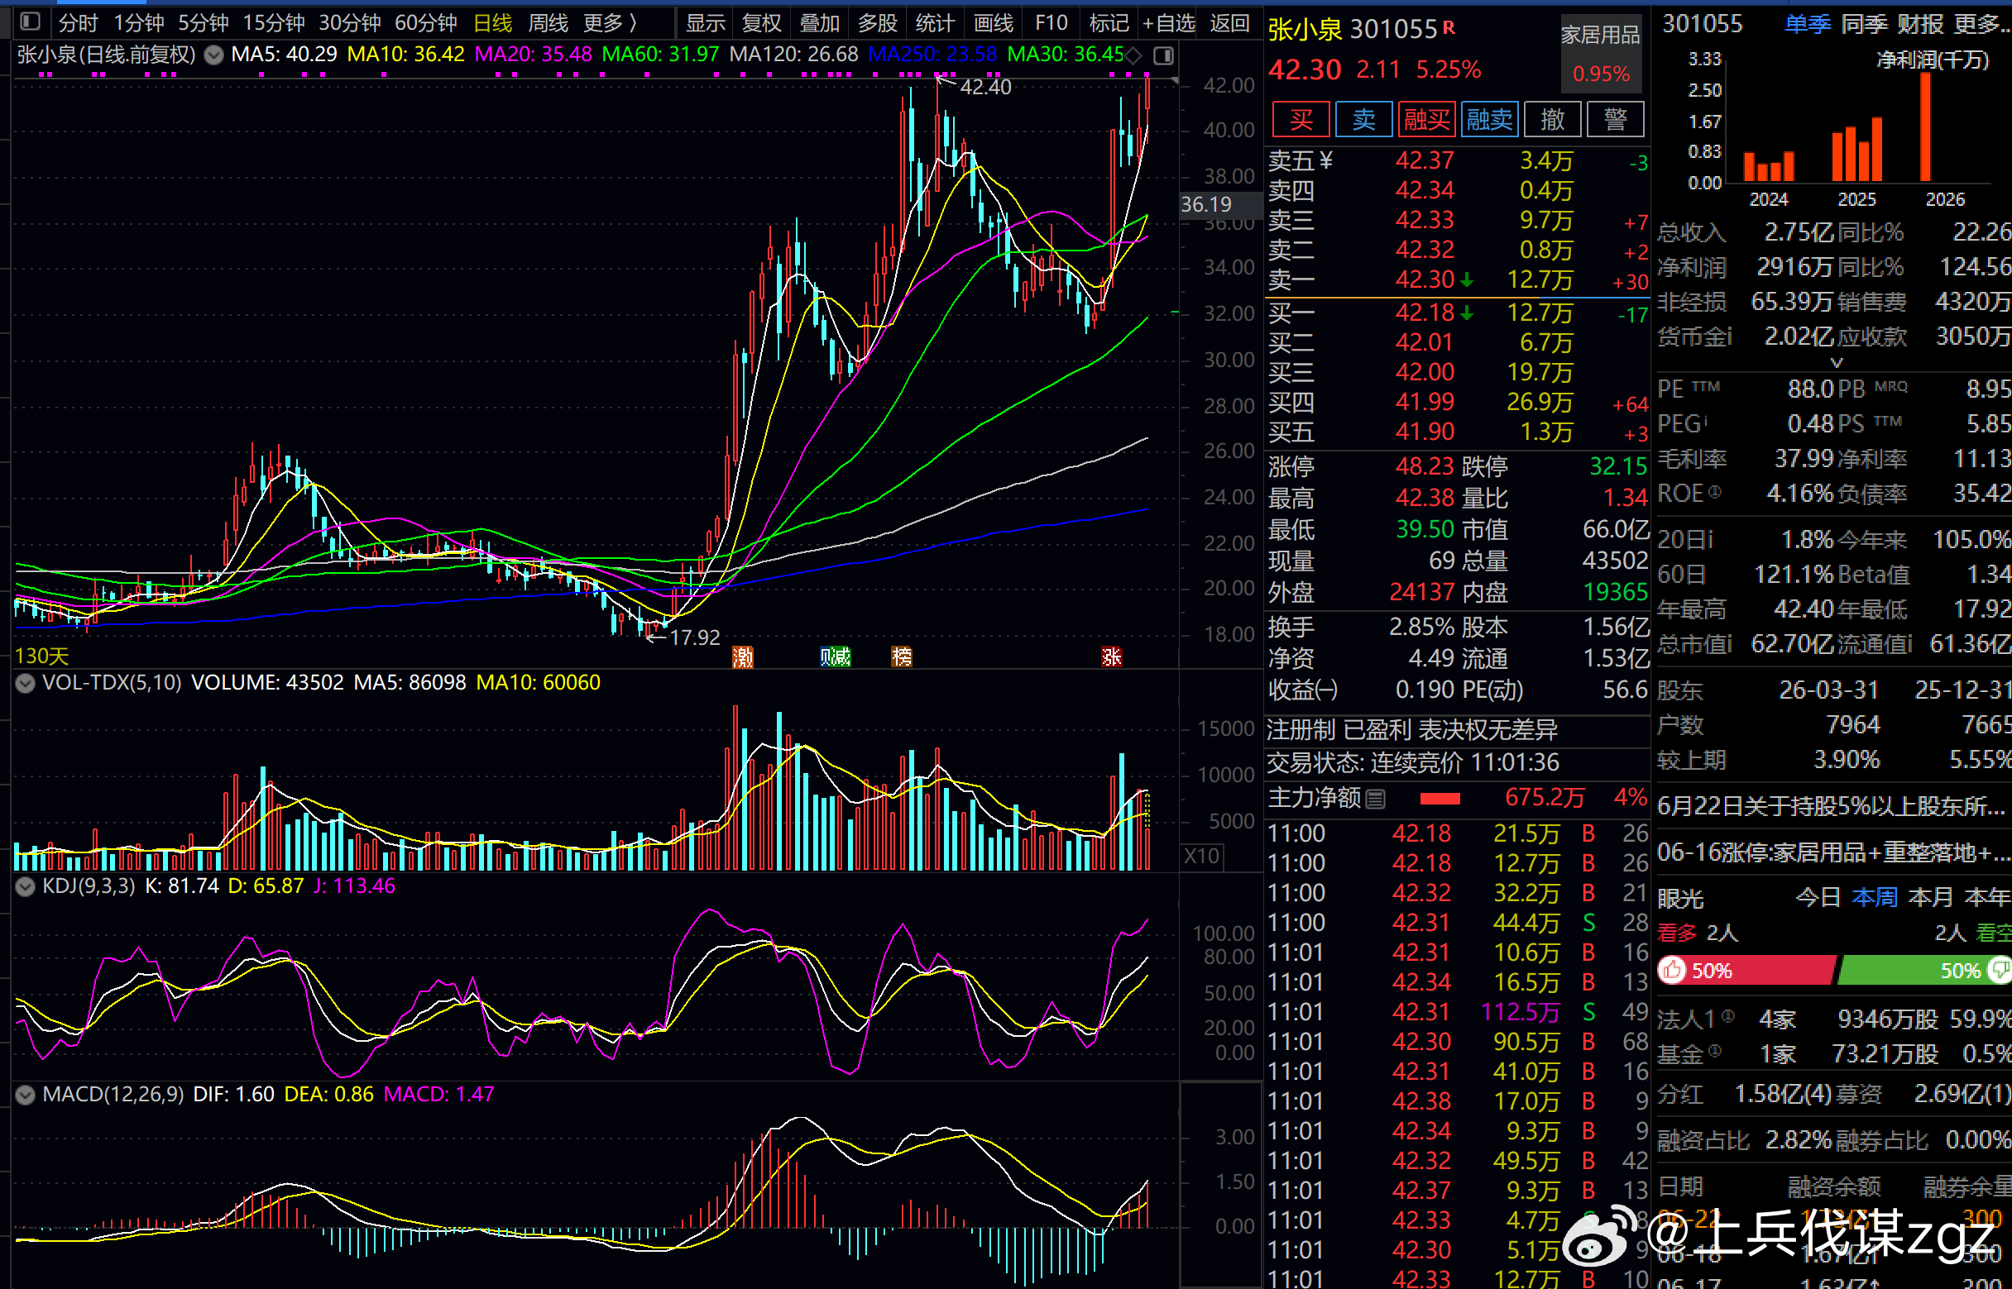Expand KDJ indicator dropdown
Viewport: 2012px width, 1289px height.
click(x=26, y=886)
